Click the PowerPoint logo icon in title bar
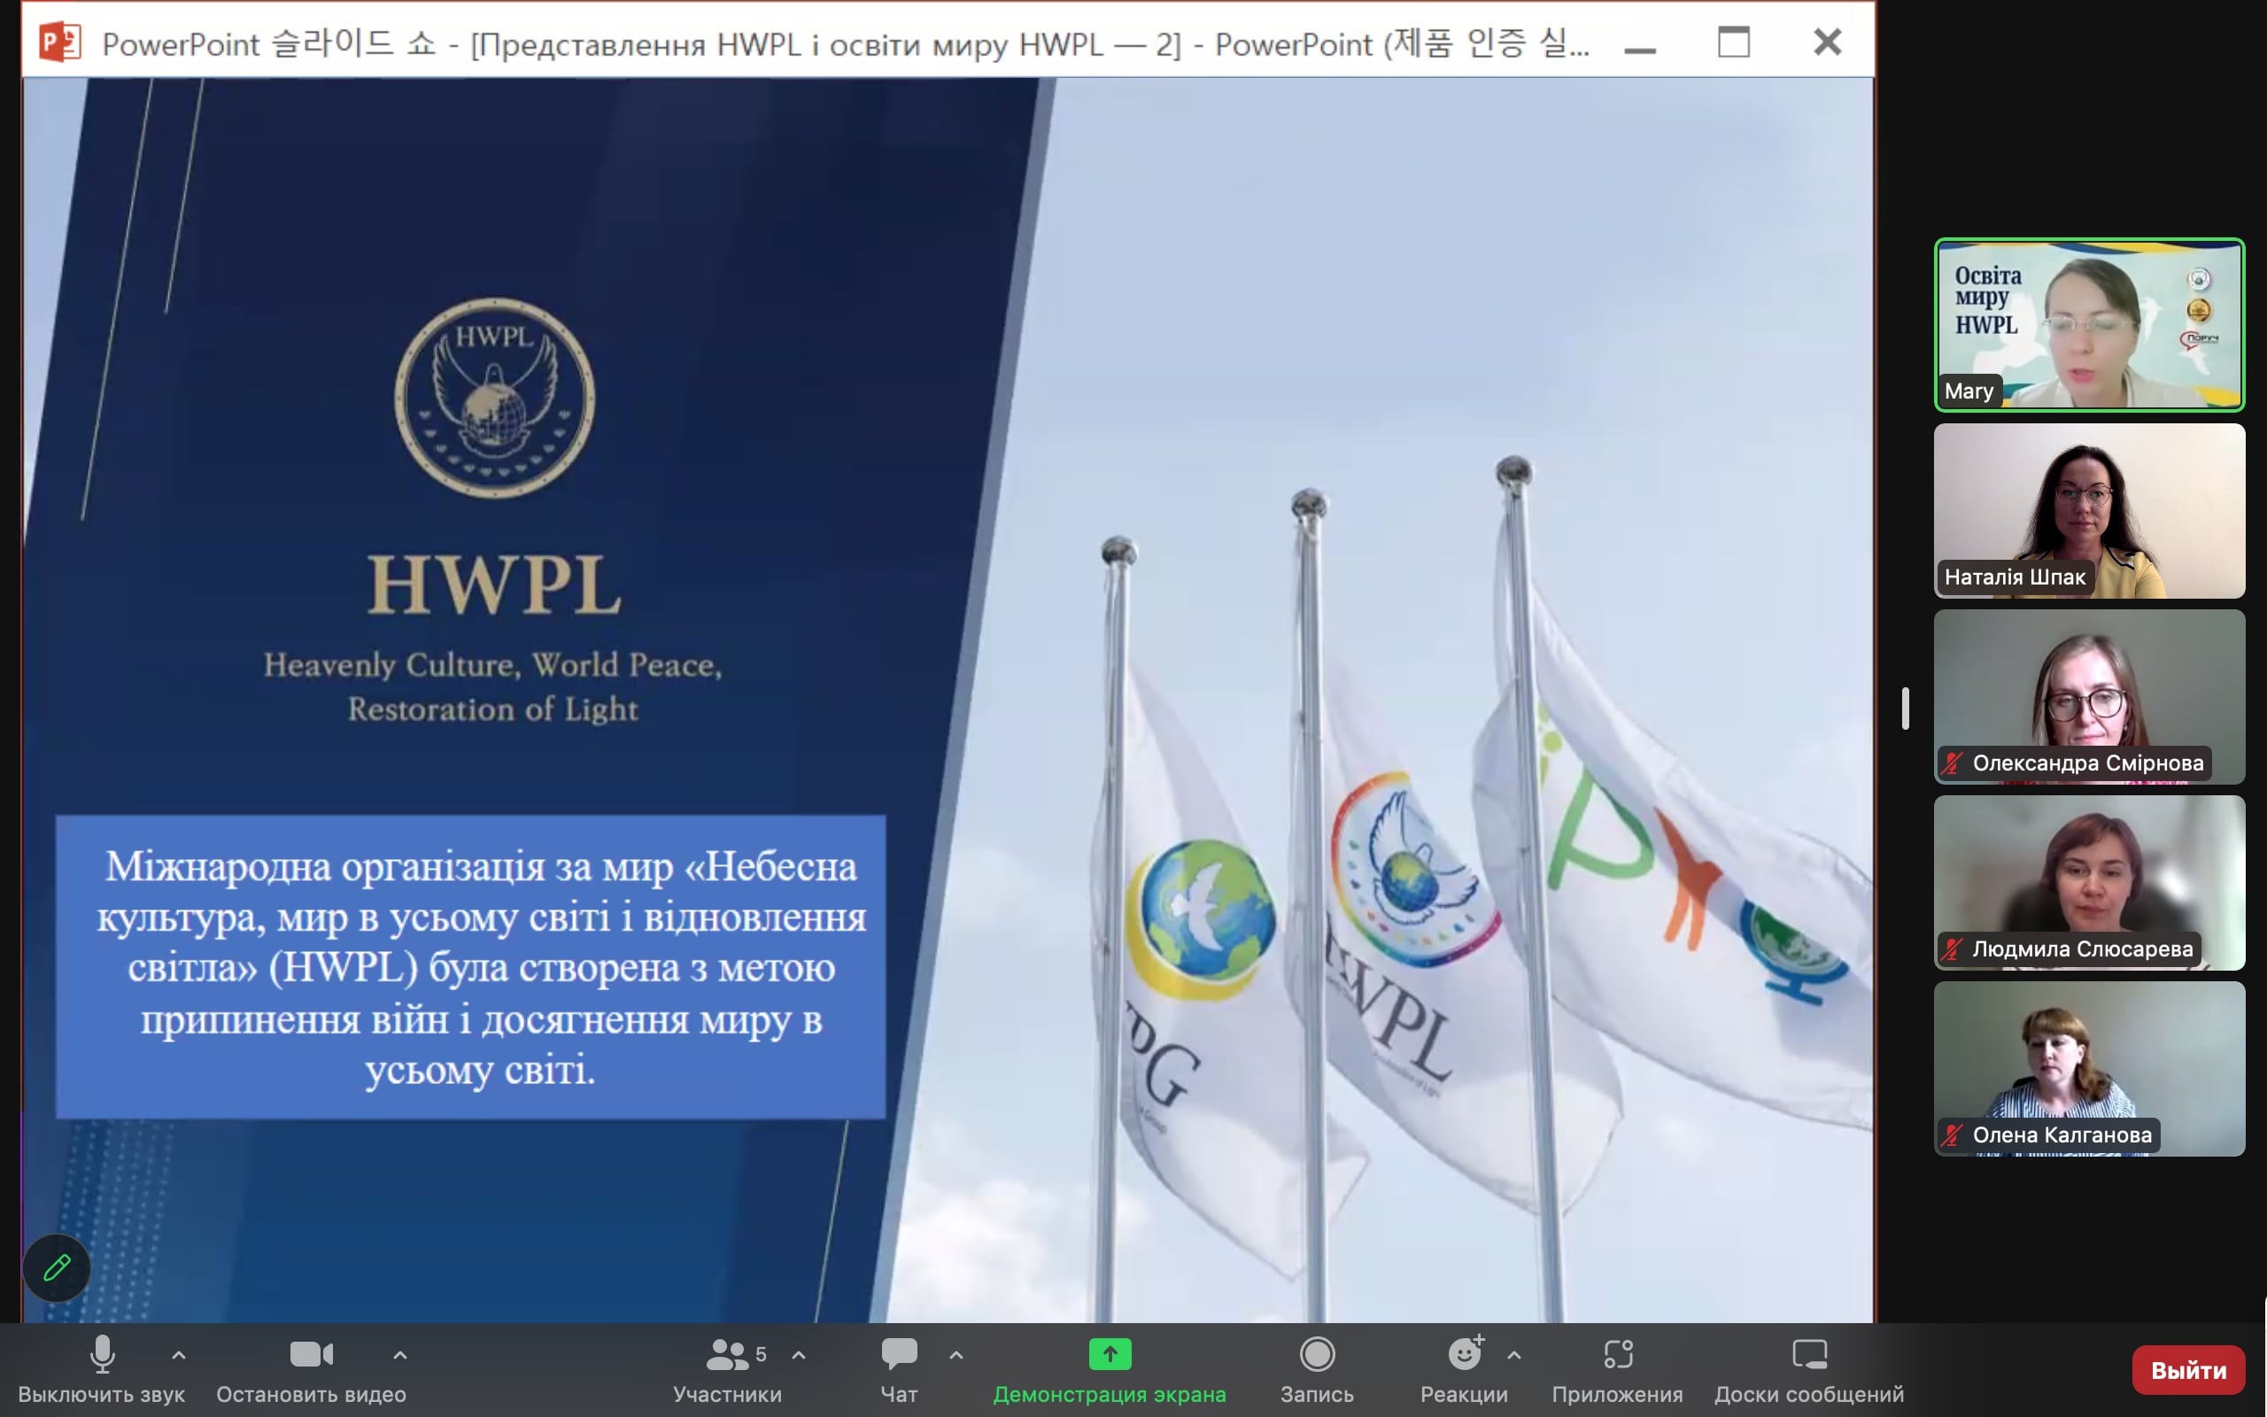 tap(60, 43)
